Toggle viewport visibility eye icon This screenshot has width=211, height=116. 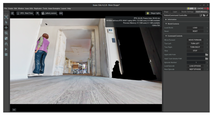38,13
